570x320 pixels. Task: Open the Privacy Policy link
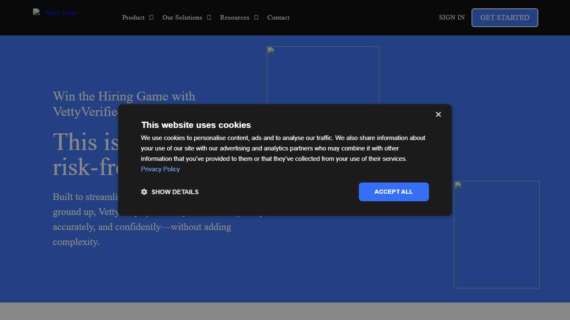[160, 169]
